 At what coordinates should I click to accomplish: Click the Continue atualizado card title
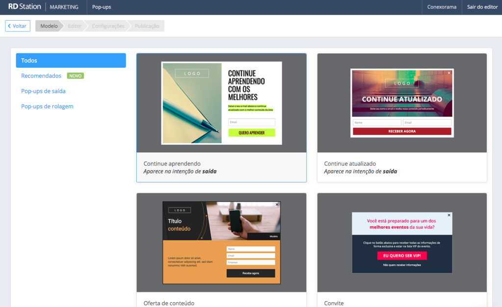click(350, 164)
